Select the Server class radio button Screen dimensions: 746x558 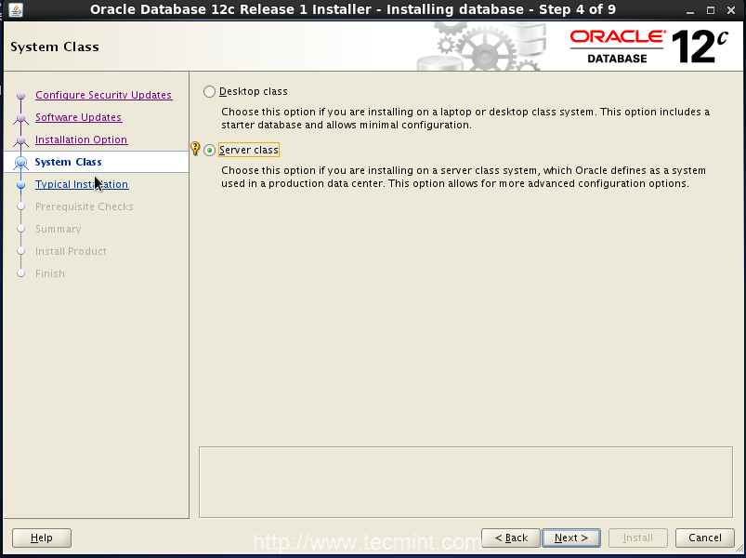[x=209, y=150]
